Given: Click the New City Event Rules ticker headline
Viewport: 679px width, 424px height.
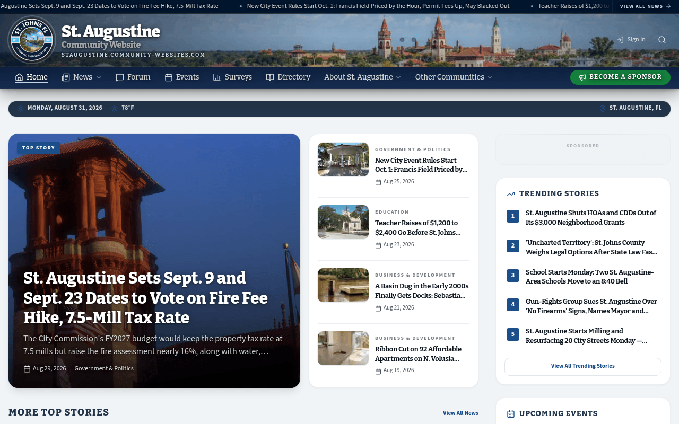Looking at the screenshot, I should (378, 6).
